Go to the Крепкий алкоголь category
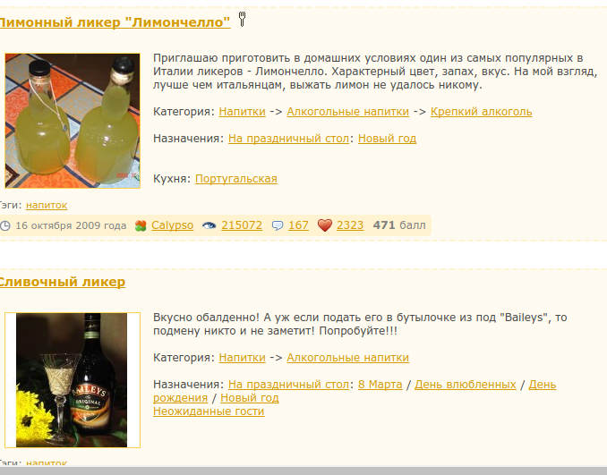This screenshot has width=607, height=475. click(481, 112)
